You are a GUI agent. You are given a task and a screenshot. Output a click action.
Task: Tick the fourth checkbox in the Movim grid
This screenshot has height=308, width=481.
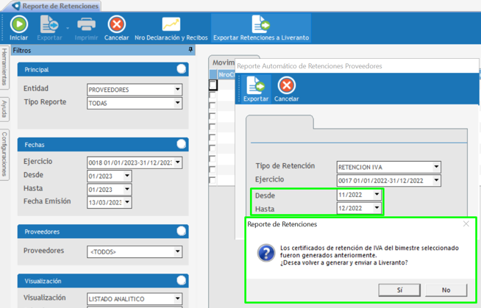(x=213, y=116)
